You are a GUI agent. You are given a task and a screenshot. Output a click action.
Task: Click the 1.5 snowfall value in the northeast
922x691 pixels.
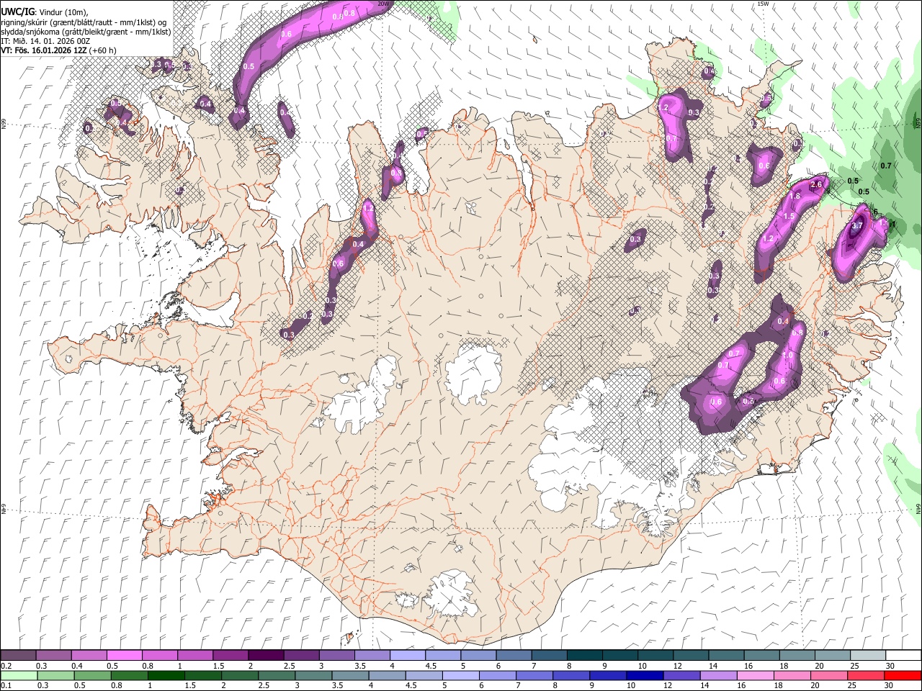click(789, 217)
